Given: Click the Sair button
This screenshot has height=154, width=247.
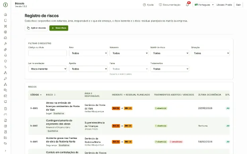Looking at the screenshot, I should coord(238,5).
